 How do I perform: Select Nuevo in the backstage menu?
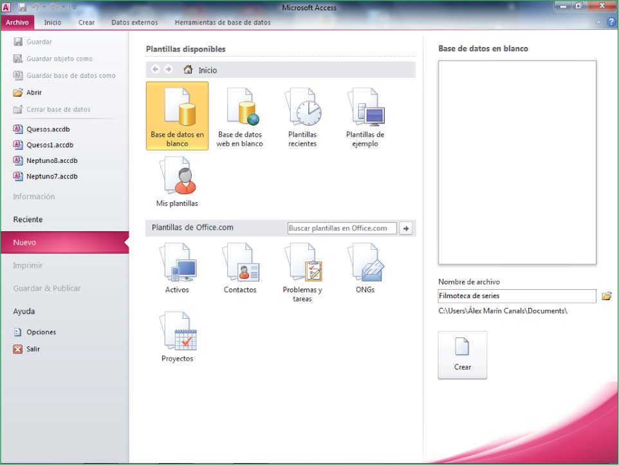pos(65,243)
